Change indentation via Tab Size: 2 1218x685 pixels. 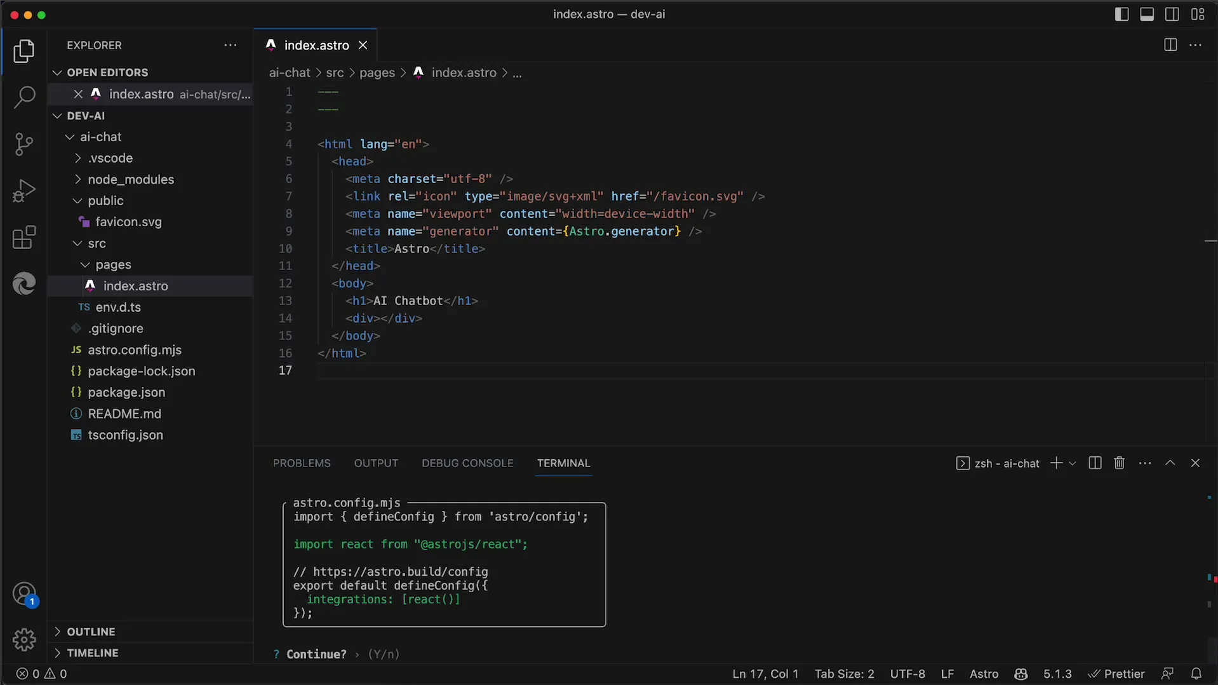click(844, 674)
